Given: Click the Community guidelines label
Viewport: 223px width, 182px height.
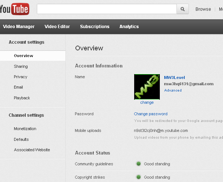Looking at the screenshot, I should pos(94,164).
